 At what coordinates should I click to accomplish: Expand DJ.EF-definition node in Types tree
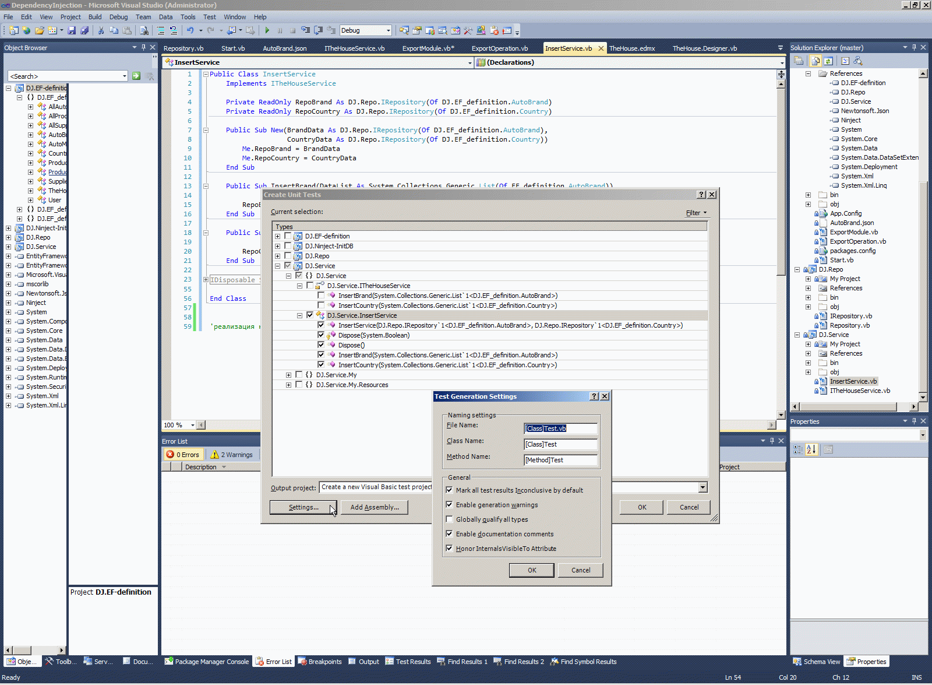(x=277, y=236)
